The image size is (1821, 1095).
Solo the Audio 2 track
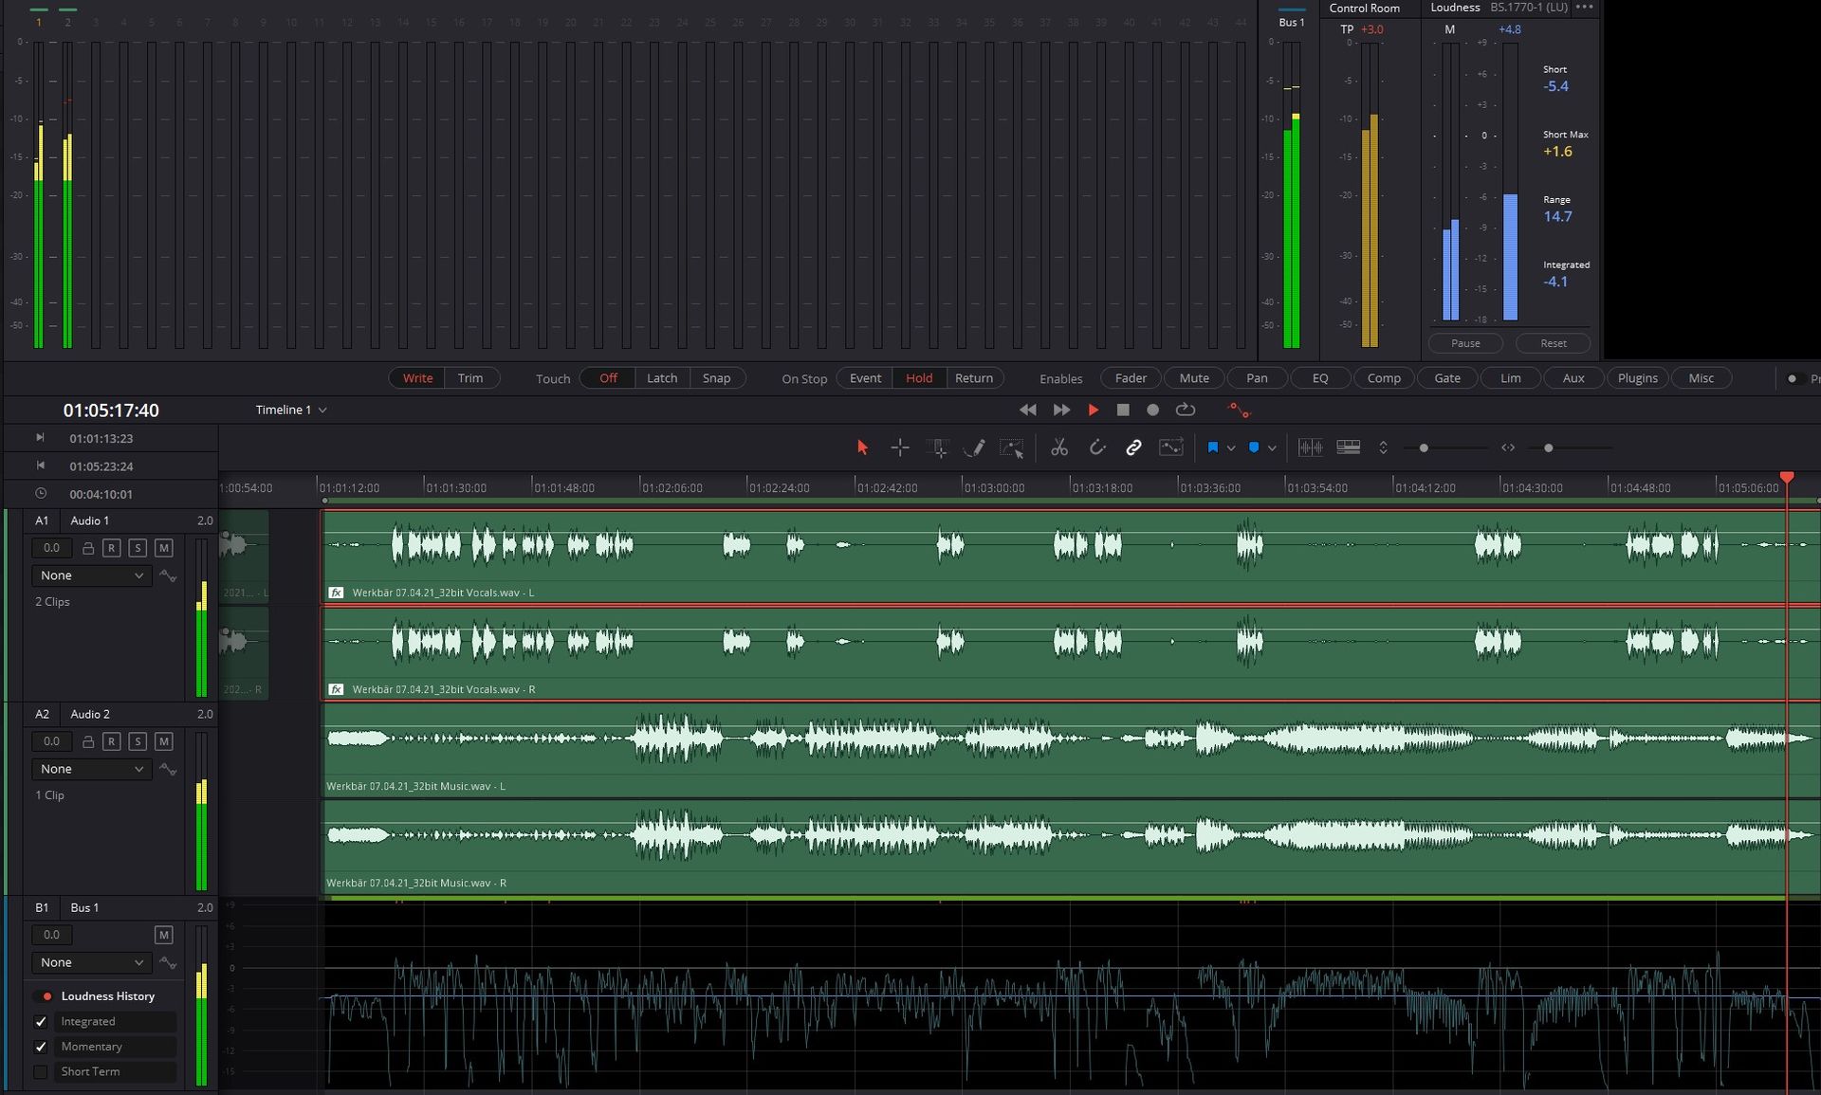pyautogui.click(x=138, y=741)
